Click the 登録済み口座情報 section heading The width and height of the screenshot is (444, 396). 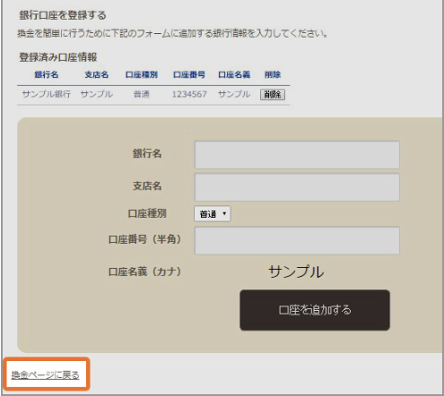[58, 57]
